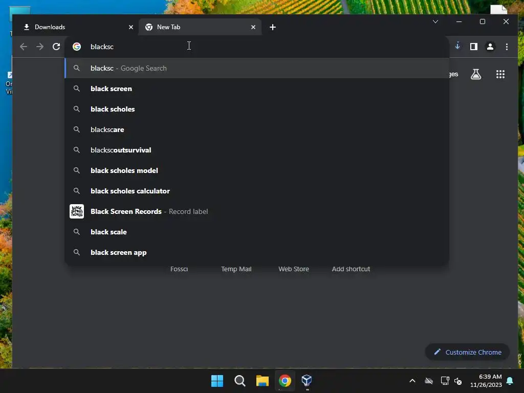
Task: Select the 'black scholes' suggestion
Action: coord(257,109)
